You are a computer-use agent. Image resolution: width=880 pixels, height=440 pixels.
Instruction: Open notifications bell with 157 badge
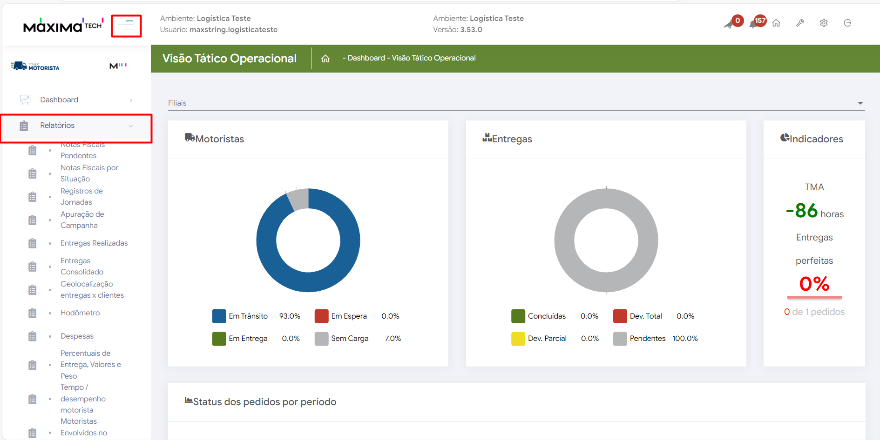click(754, 24)
